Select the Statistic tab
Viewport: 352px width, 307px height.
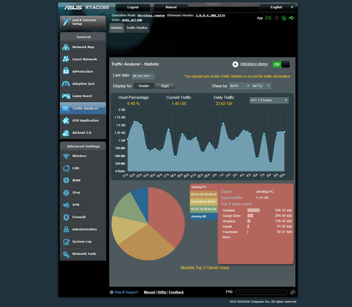coord(116,28)
